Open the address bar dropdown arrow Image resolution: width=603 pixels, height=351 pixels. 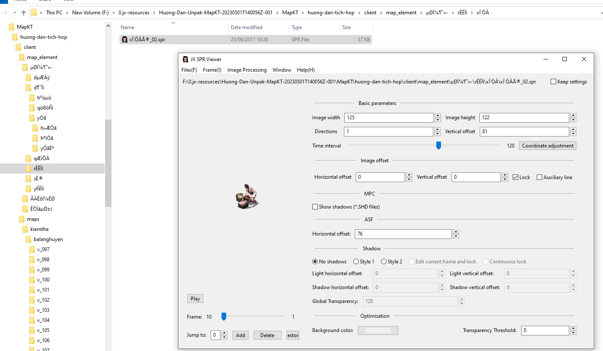601,12
